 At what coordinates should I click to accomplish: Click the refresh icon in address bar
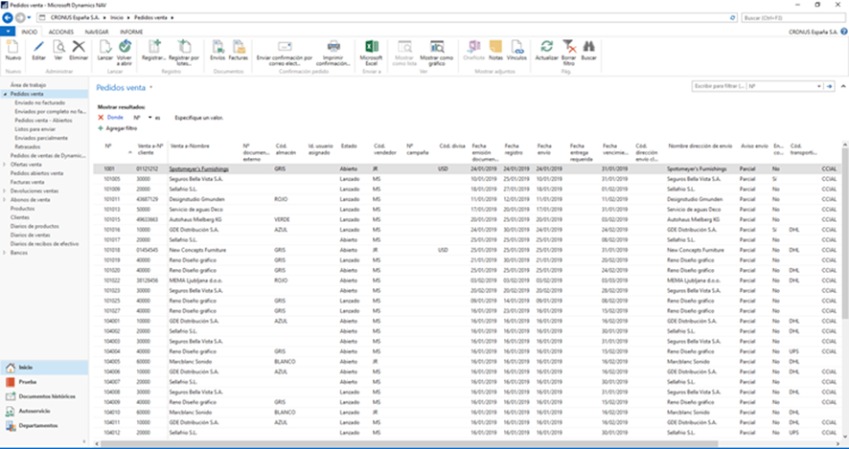(x=733, y=18)
